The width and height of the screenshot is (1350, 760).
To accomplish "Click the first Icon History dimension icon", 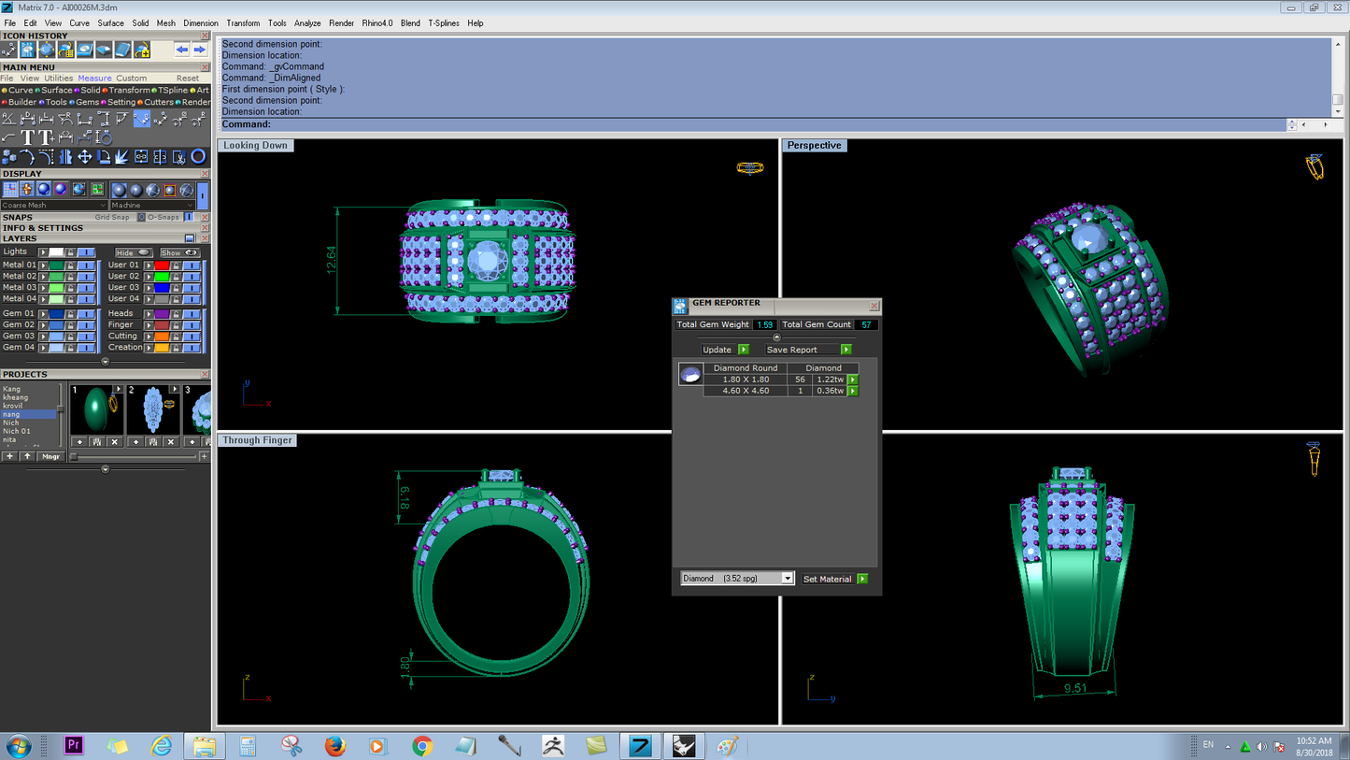I will 9,50.
